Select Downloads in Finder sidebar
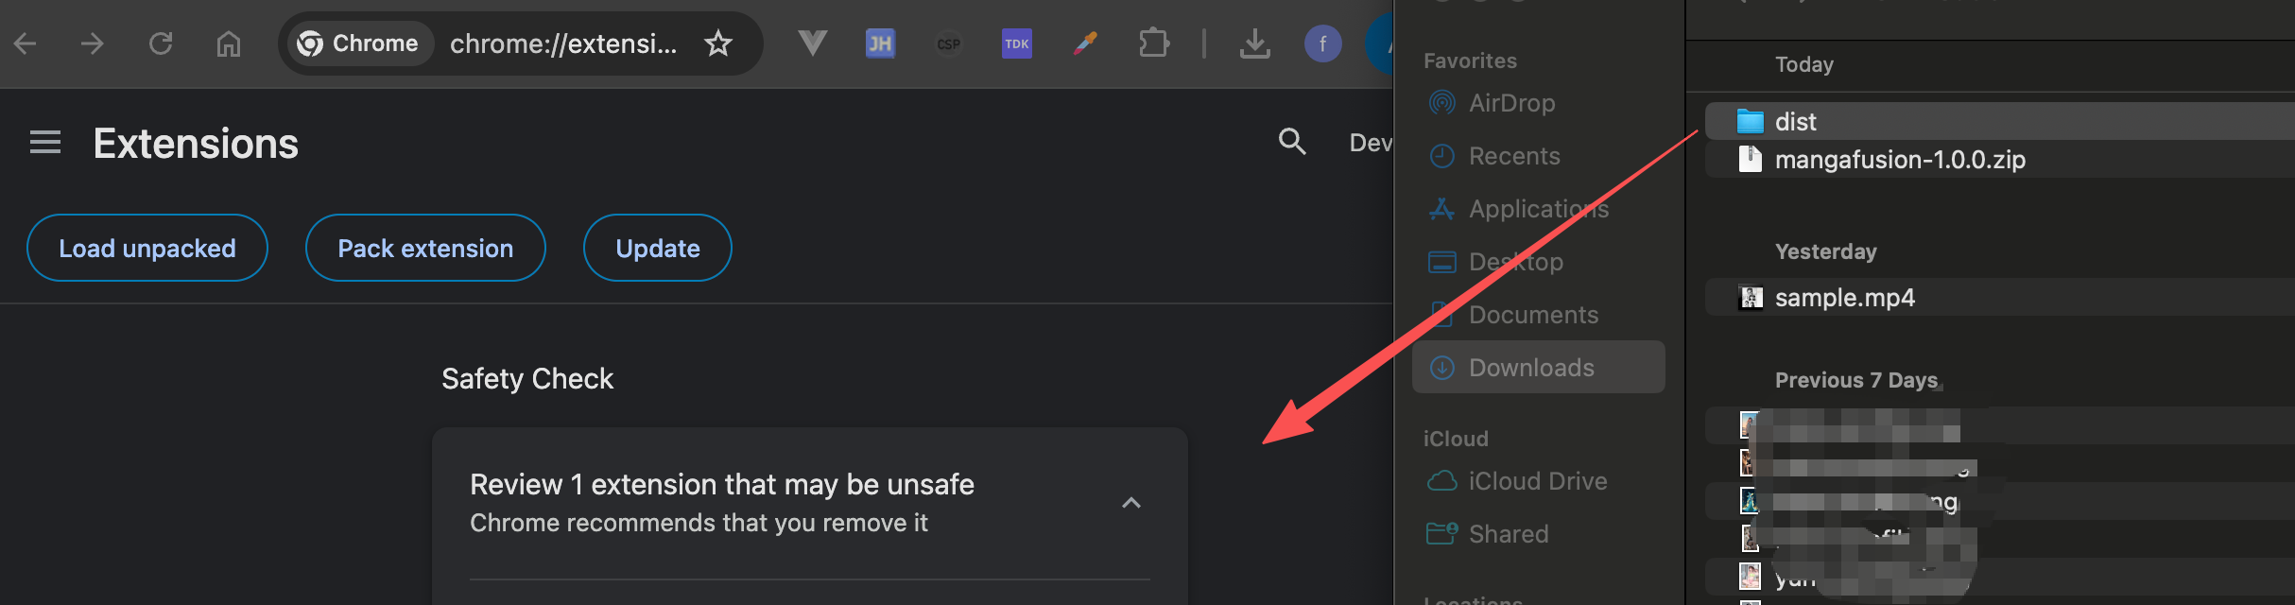 click(1538, 367)
